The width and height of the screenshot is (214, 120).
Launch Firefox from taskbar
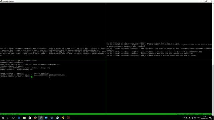coord(35,118)
